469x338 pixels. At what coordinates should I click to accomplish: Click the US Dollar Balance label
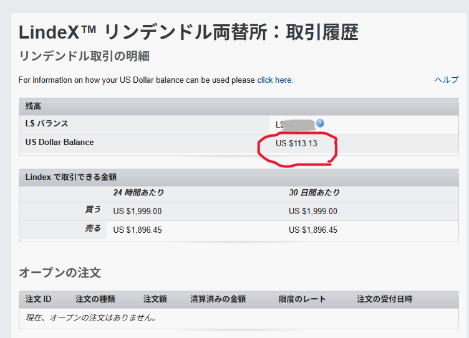(59, 143)
